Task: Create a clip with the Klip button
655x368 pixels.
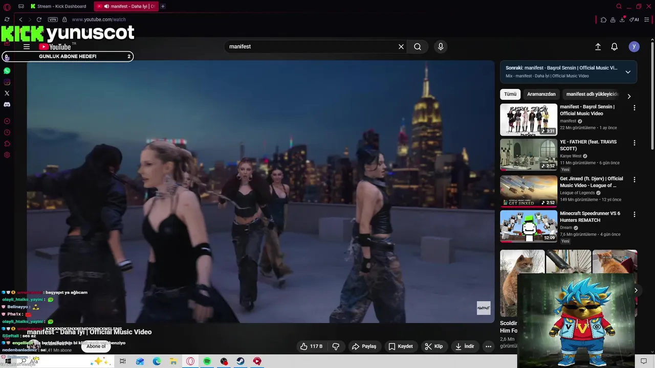Action: [434, 347]
